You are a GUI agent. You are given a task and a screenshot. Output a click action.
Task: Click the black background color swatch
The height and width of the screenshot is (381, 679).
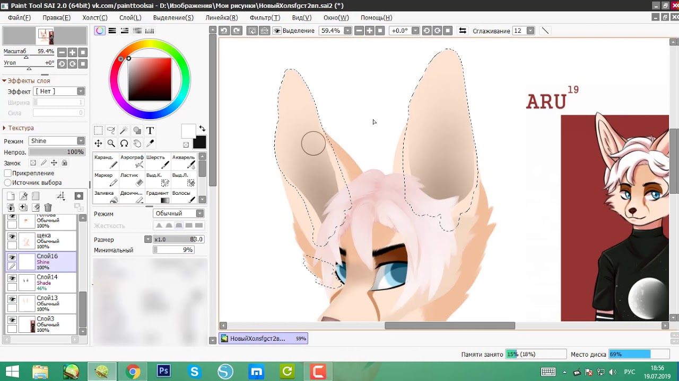pyautogui.click(x=199, y=142)
